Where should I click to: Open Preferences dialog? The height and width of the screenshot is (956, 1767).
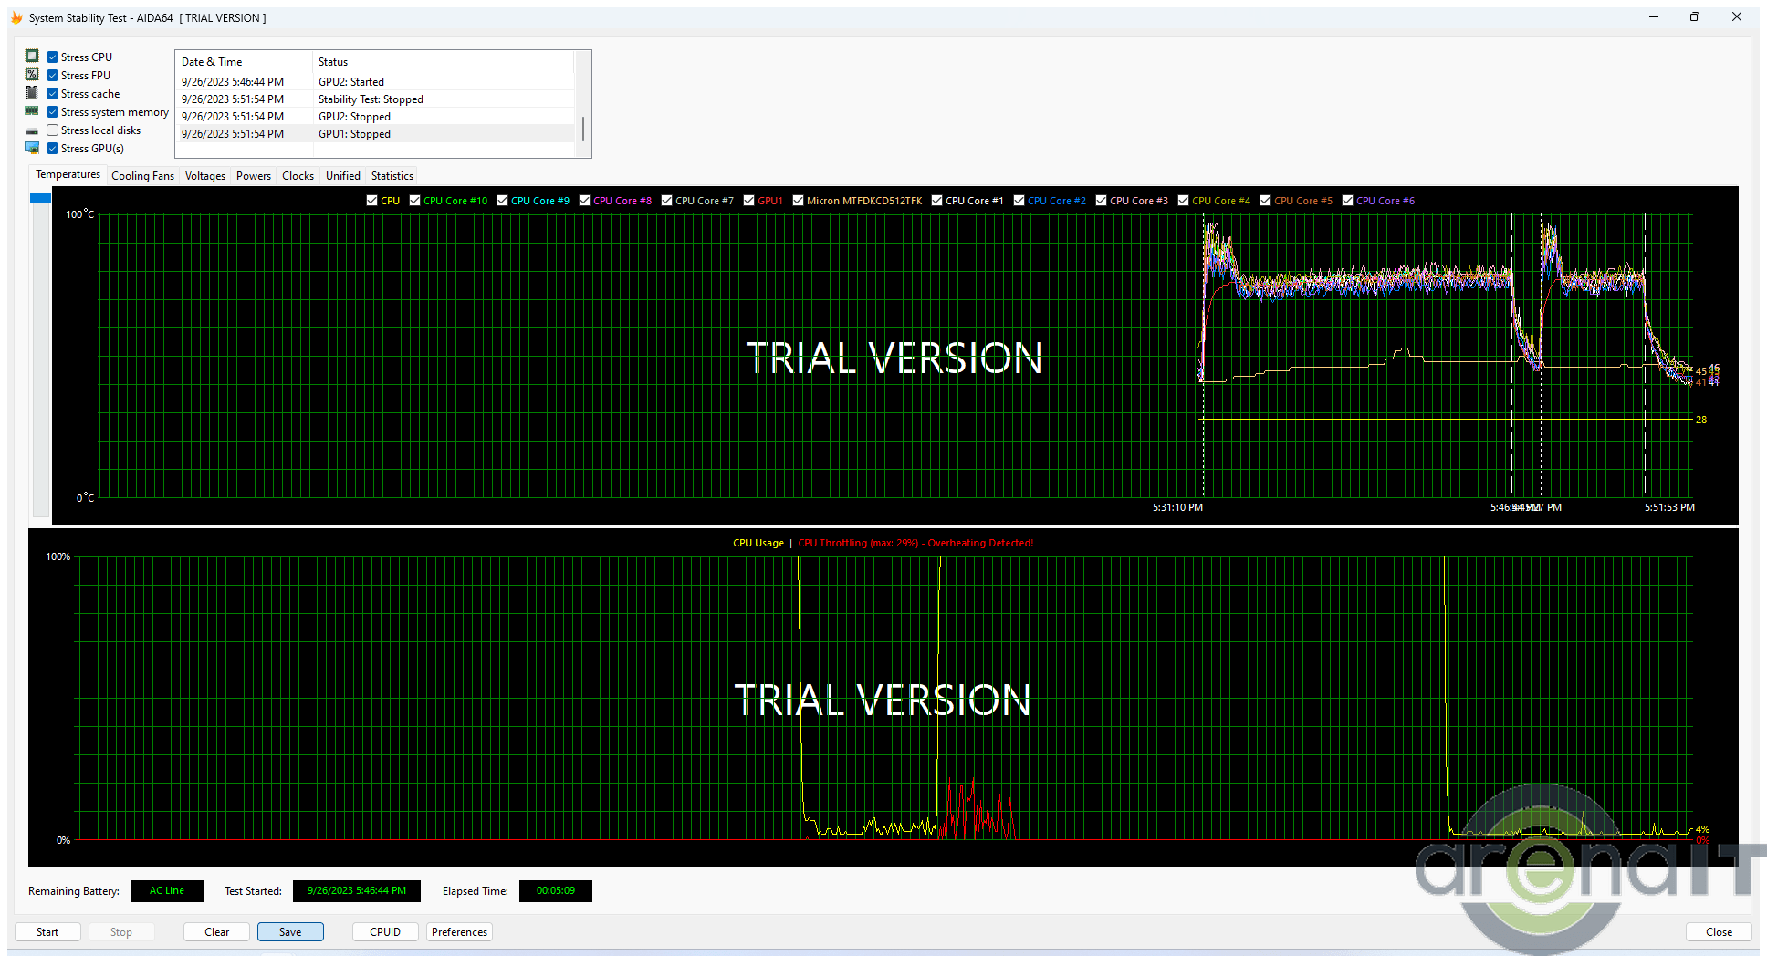pos(459,931)
